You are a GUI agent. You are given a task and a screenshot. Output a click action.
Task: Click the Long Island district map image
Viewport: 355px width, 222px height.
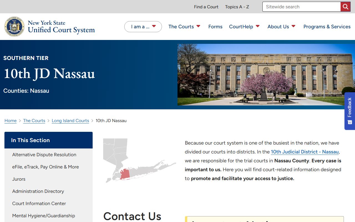pyautogui.click(x=140, y=161)
